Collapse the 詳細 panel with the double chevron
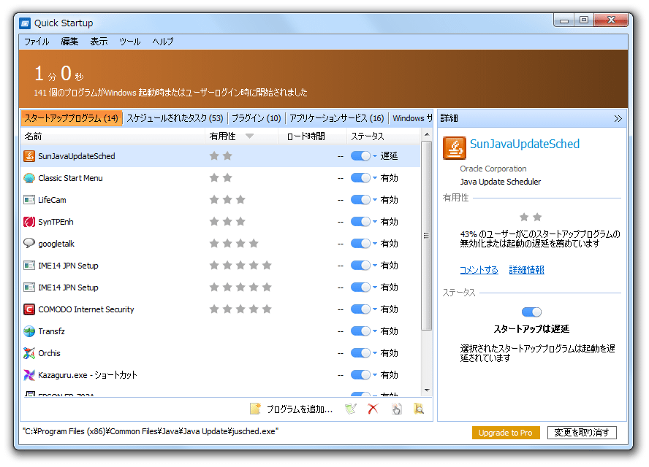The image size is (649, 467). (618, 119)
